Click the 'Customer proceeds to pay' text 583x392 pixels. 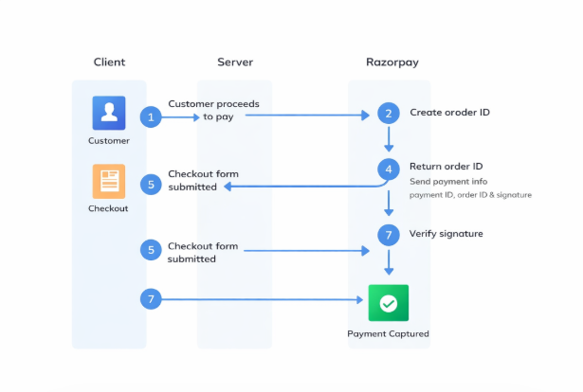pyautogui.click(x=213, y=110)
